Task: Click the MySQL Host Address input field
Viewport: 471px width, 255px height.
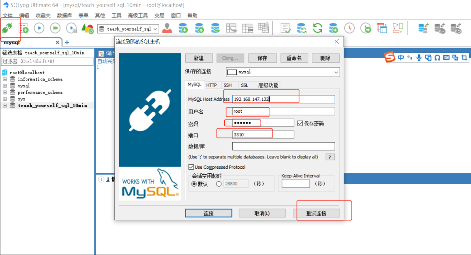Action: click(283, 99)
